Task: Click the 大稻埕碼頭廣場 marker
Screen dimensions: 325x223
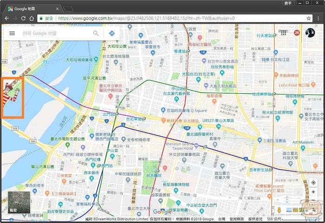Action: pyautogui.click(x=96, y=60)
